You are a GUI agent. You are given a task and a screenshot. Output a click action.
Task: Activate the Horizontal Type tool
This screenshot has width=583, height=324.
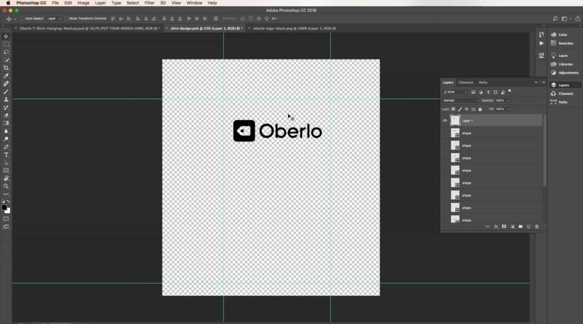(x=6, y=155)
